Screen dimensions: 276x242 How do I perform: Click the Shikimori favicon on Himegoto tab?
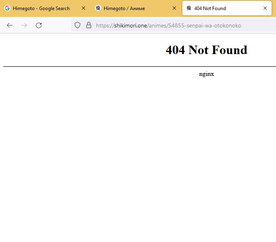click(98, 8)
